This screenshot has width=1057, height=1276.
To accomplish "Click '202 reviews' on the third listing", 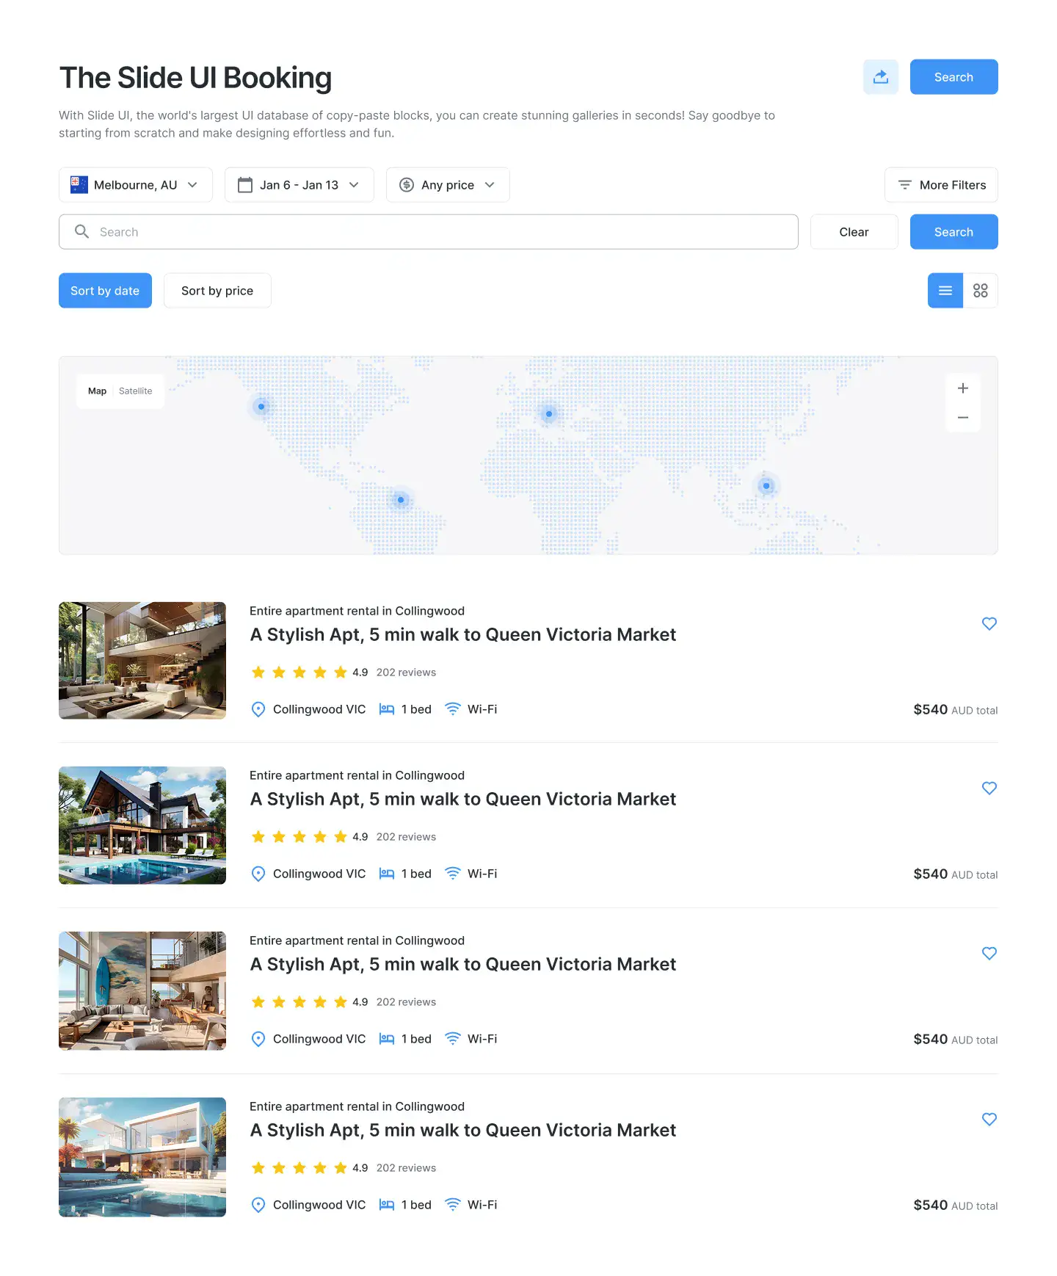I will [x=406, y=1002].
